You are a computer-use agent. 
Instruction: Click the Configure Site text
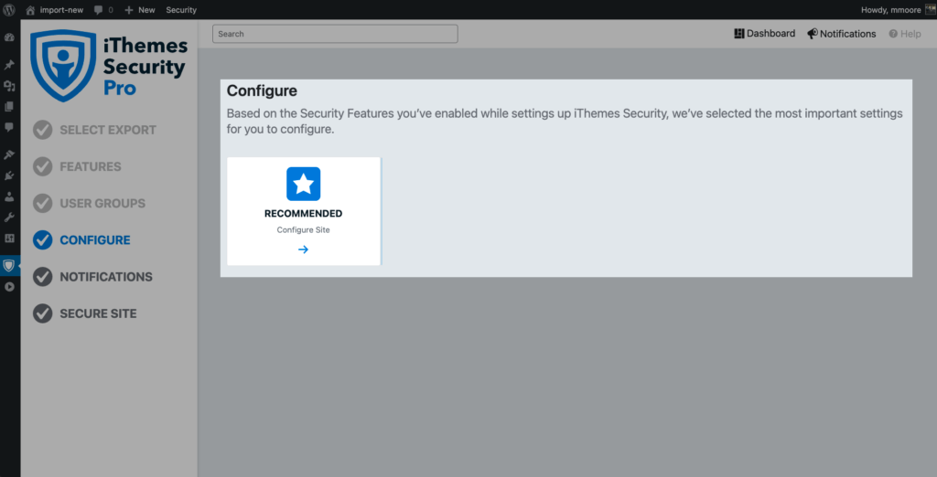[303, 230]
